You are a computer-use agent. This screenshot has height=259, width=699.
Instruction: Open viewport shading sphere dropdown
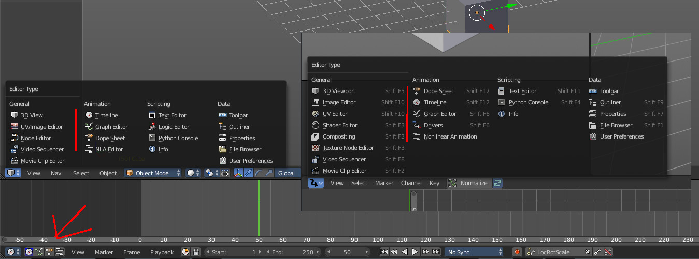coord(193,173)
